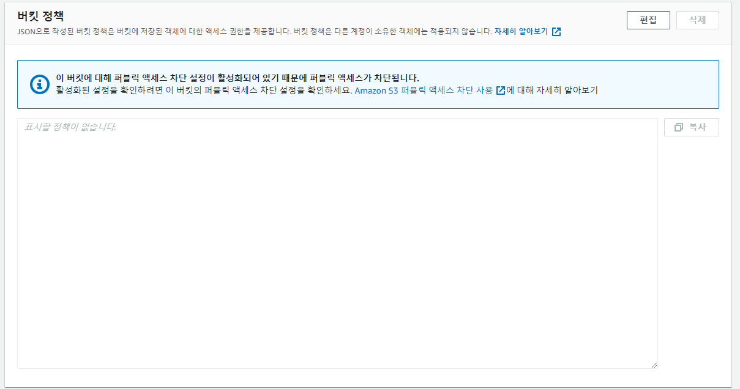Click the greyed-out 삭제 button
The width and height of the screenshot is (740, 389).
(x=698, y=20)
